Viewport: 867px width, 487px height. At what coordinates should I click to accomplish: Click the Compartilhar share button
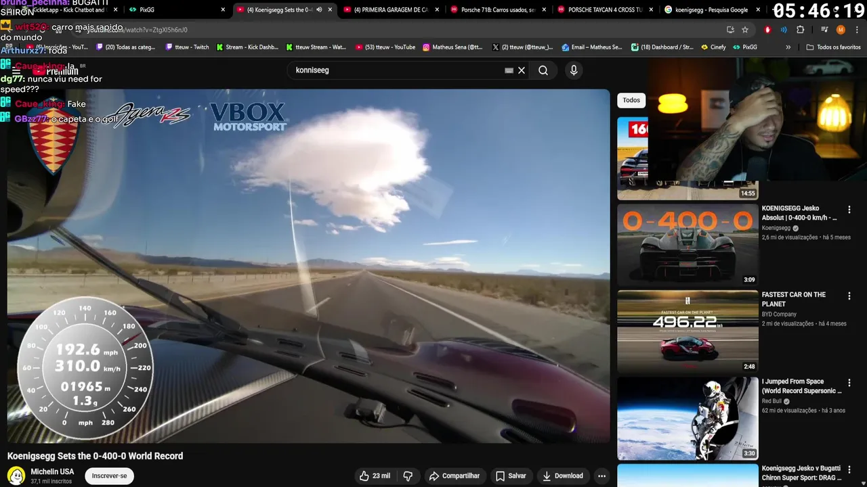click(x=454, y=476)
